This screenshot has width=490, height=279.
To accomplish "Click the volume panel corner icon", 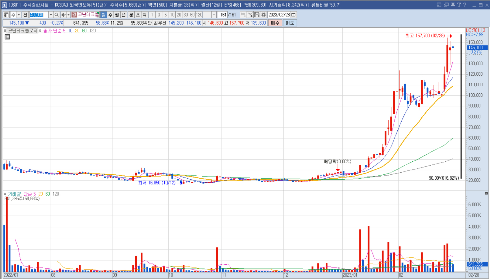I will 486,193.
